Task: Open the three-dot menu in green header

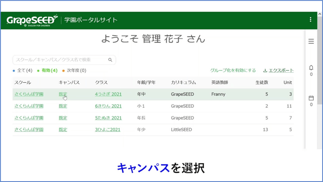Action: pyautogui.click(x=311, y=19)
